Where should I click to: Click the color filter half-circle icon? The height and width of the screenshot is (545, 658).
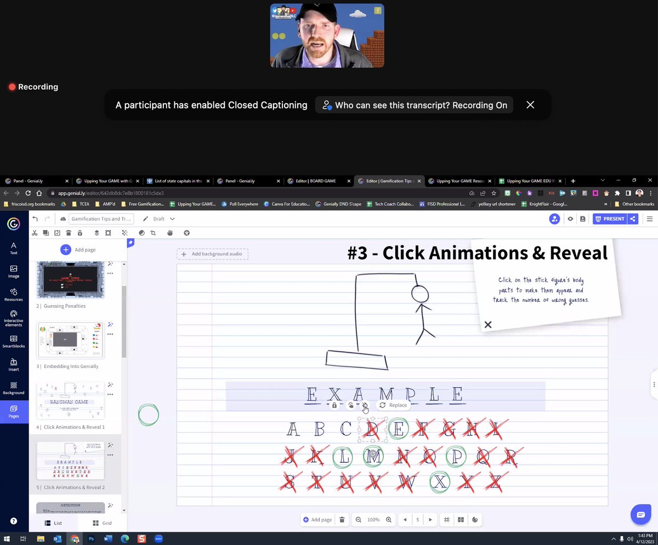(x=141, y=233)
